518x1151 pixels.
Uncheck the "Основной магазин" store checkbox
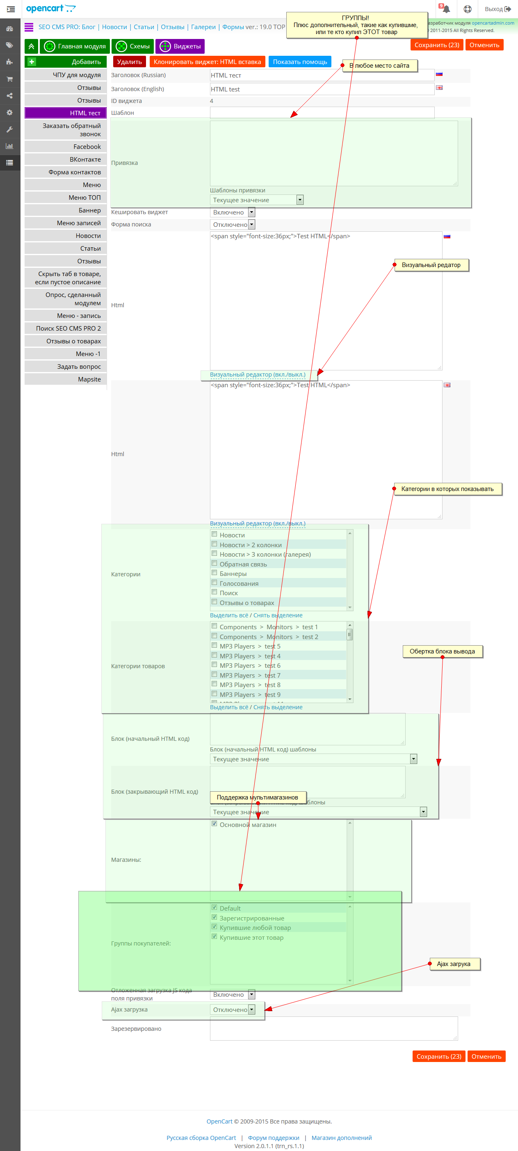[x=214, y=824]
